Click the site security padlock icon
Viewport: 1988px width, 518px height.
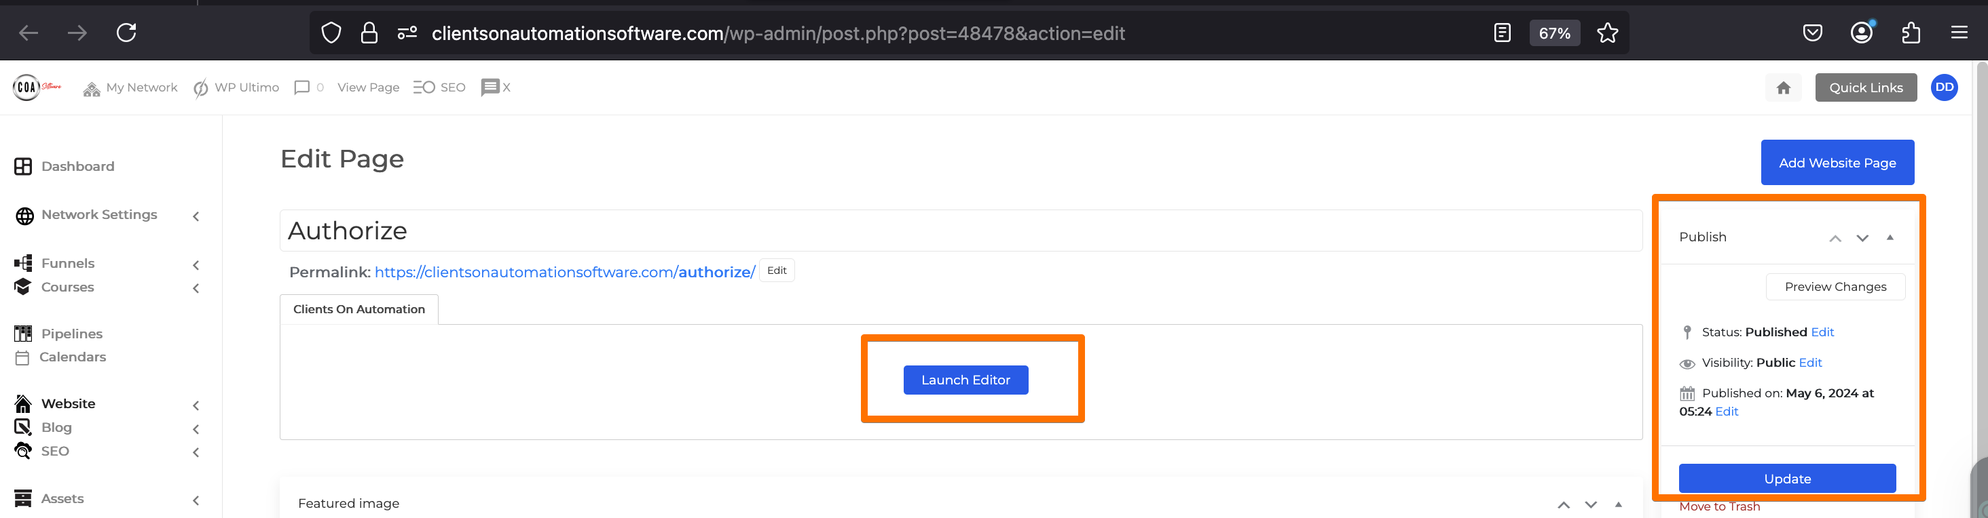[369, 33]
